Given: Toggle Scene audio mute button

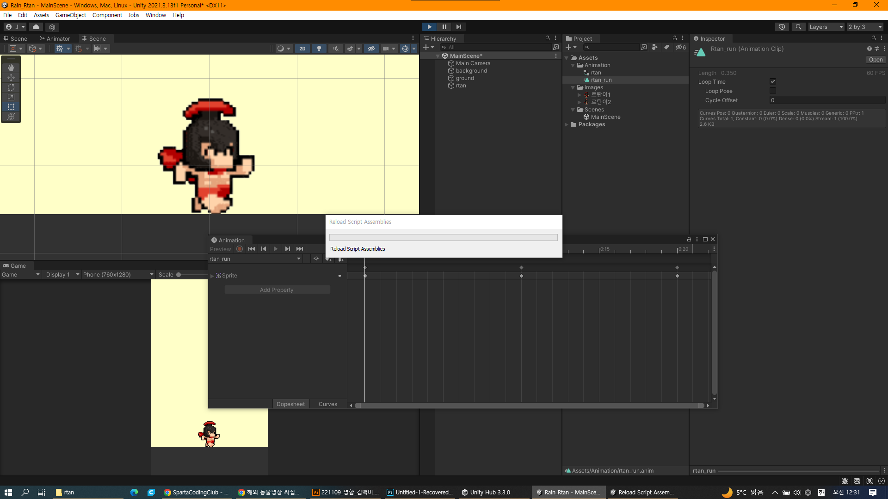Looking at the screenshot, I should [336, 49].
